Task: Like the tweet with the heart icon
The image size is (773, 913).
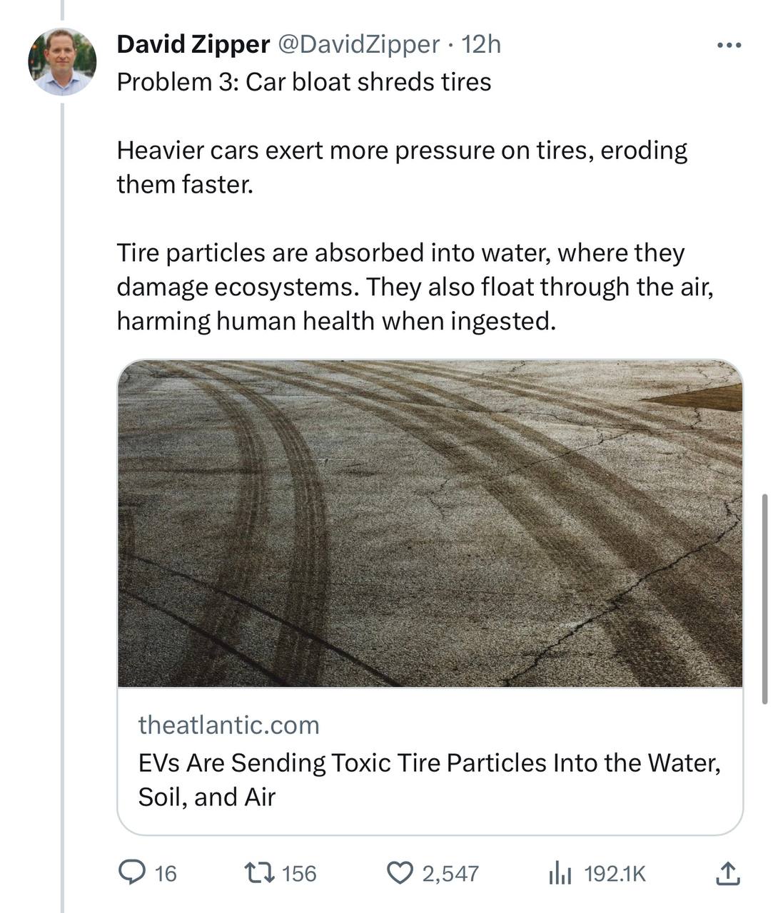Action: click(x=400, y=872)
